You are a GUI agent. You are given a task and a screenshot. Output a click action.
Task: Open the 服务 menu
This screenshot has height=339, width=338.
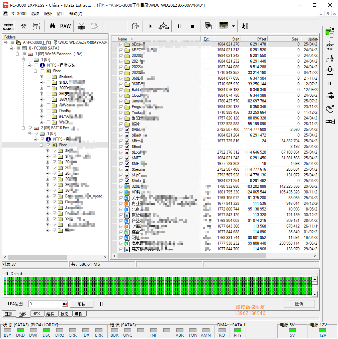pos(48,14)
